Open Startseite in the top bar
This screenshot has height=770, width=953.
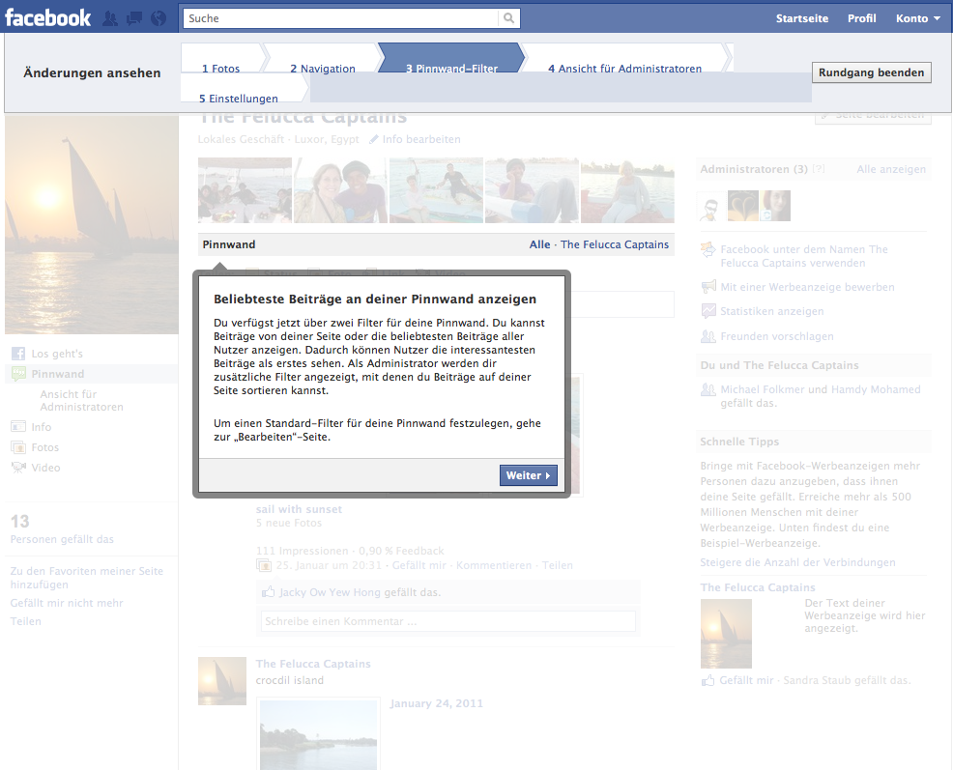802,18
